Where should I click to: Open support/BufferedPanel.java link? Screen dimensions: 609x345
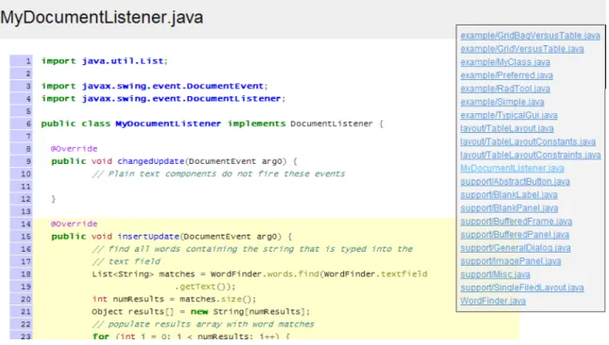coord(515,235)
